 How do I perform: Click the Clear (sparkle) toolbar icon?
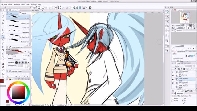50,8
